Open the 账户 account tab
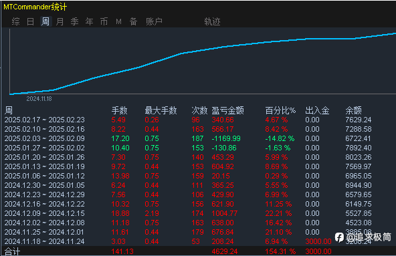This screenshot has height=256, width=396. pos(154,21)
